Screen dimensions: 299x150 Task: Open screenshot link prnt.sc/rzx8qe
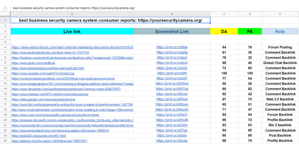click(x=172, y=47)
